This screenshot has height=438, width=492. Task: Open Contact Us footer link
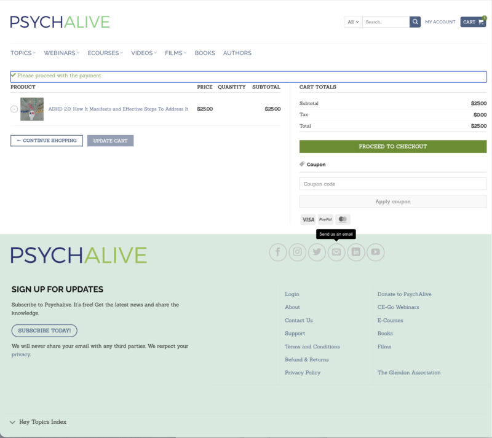(299, 321)
